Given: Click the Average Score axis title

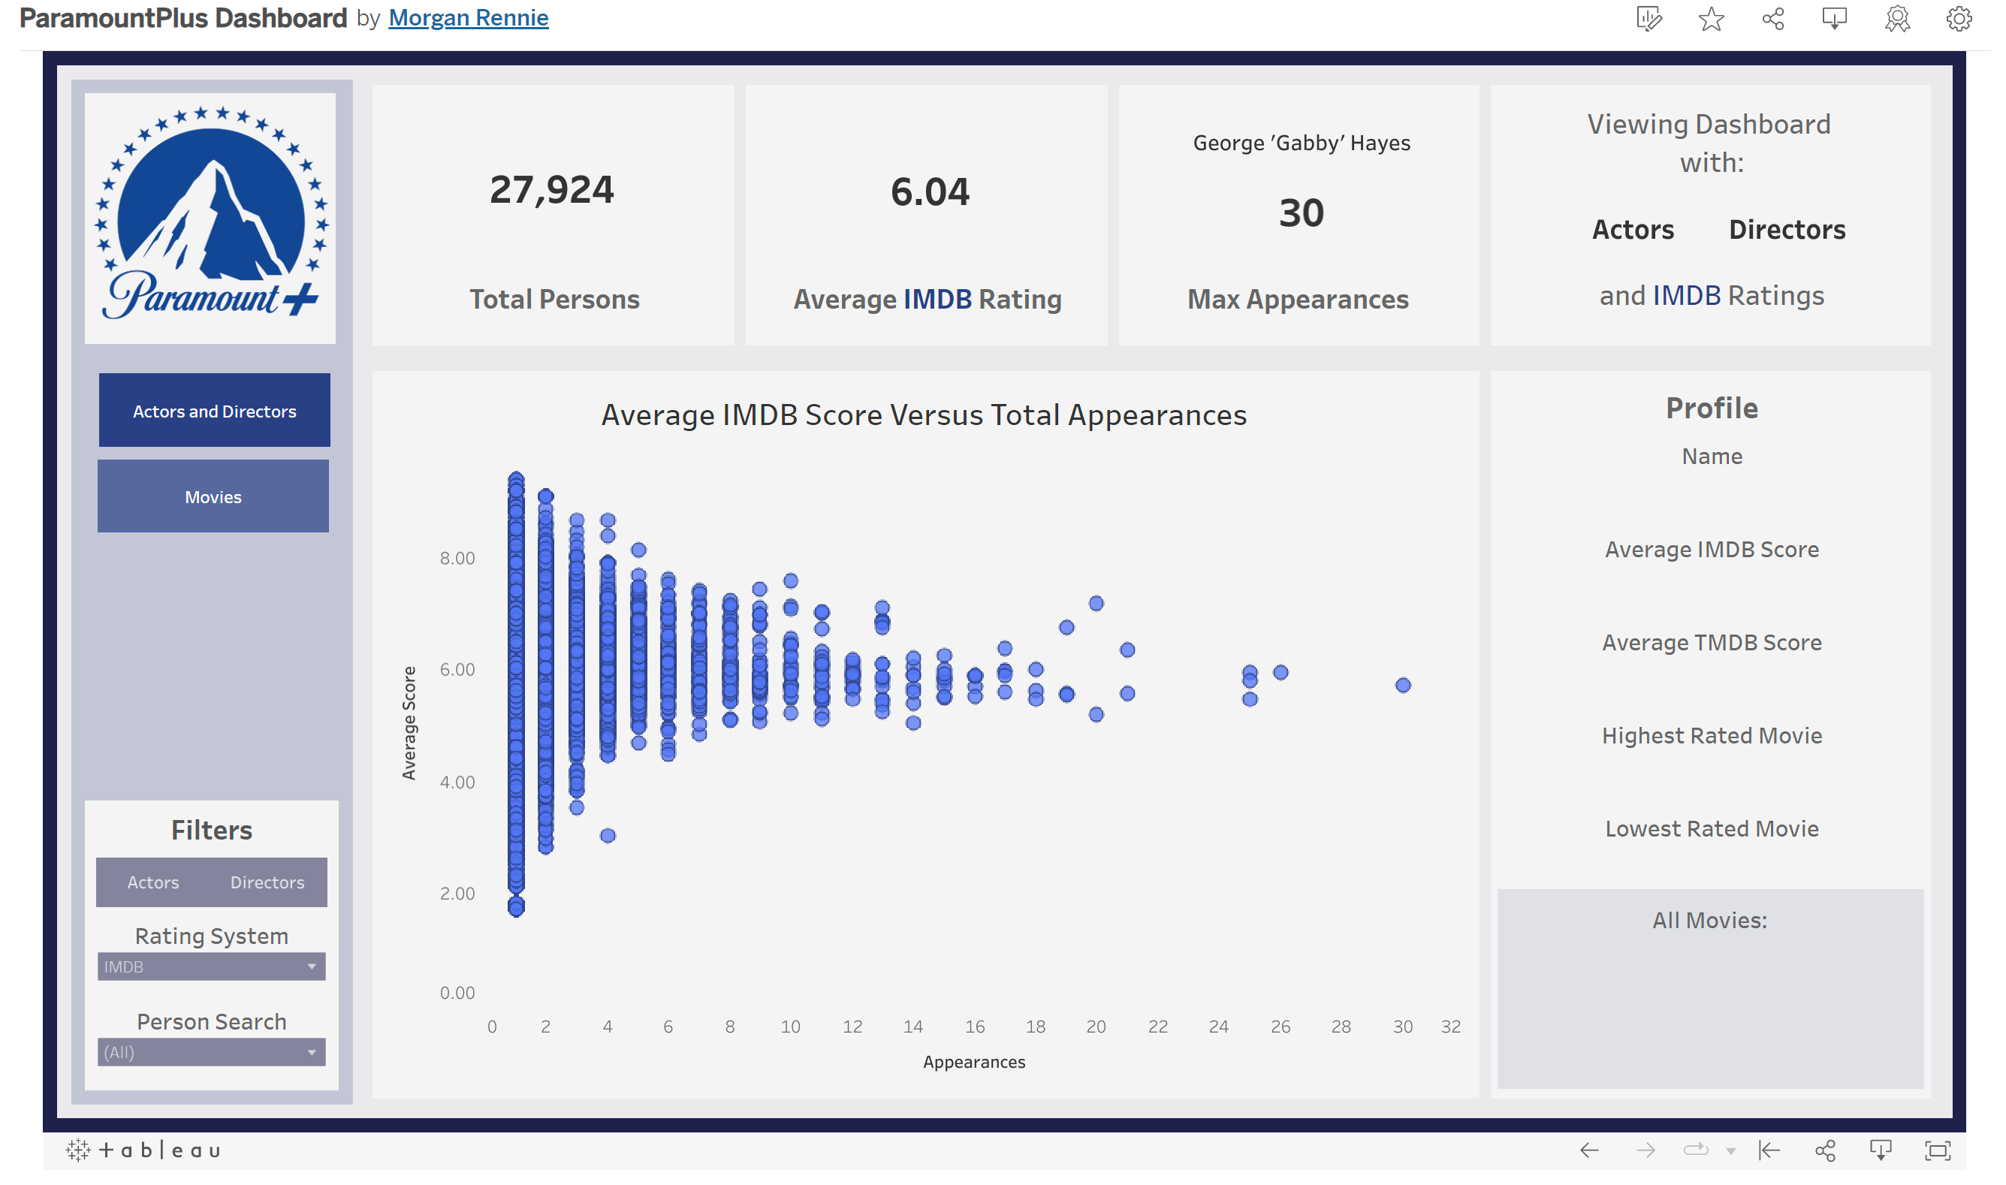Looking at the screenshot, I should 409,722.
